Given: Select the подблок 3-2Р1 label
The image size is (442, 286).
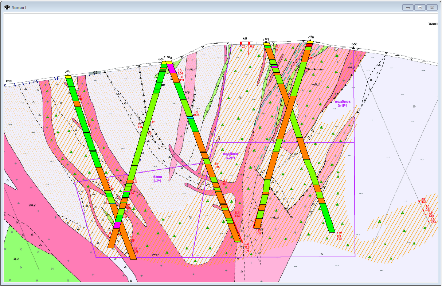Looking at the screenshot, I should pyautogui.click(x=230, y=156).
